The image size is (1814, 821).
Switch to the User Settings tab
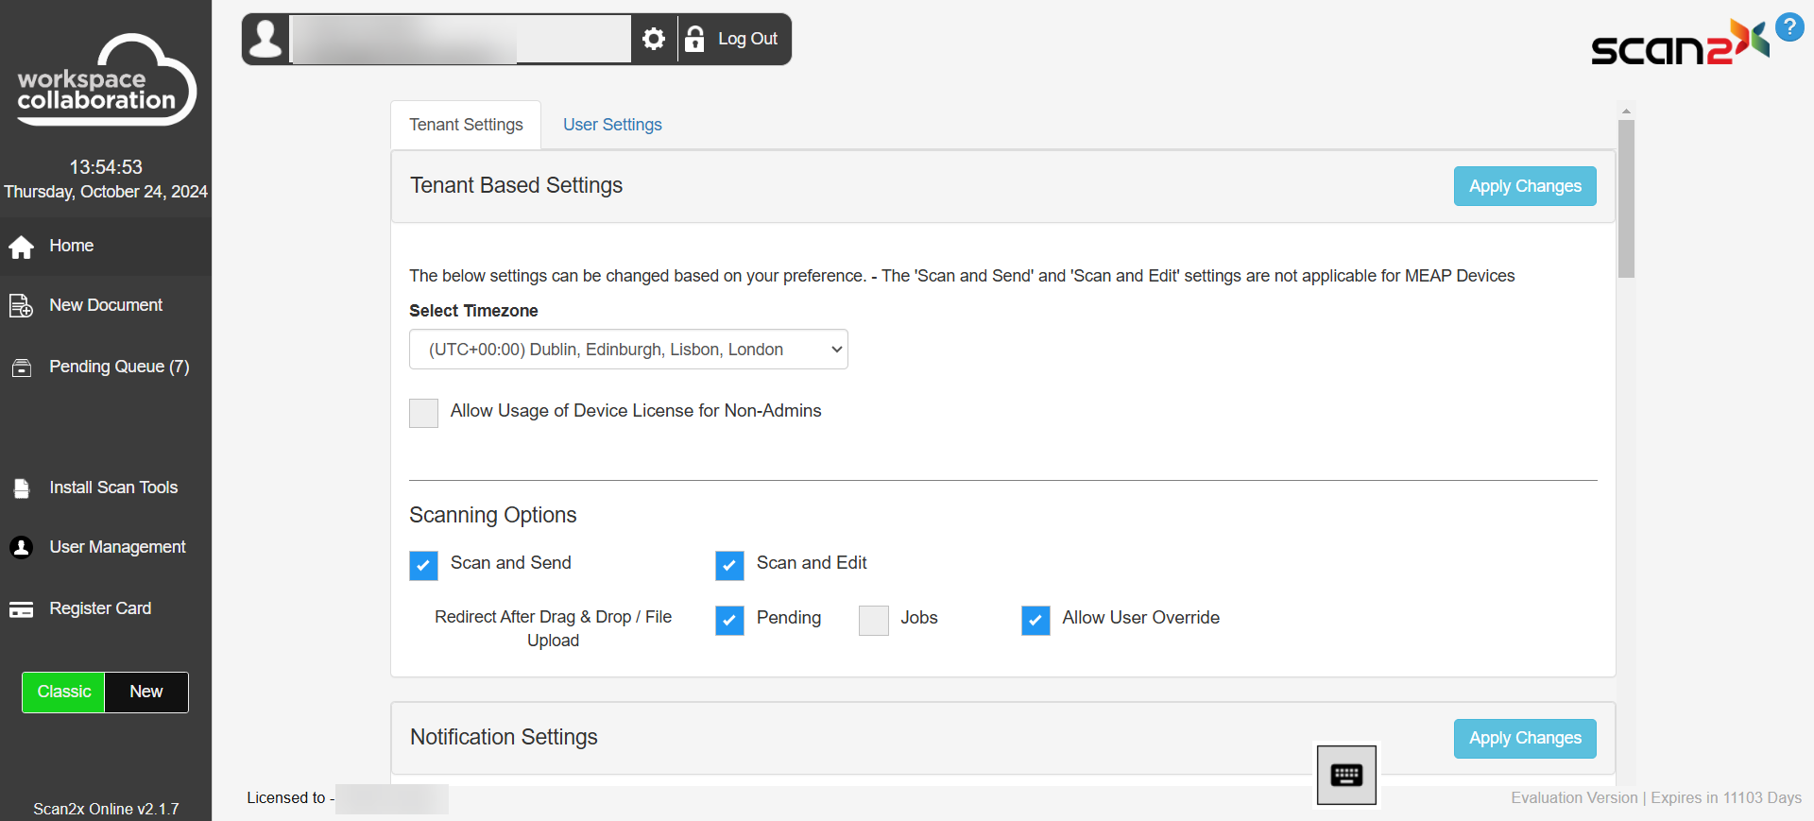coord(612,125)
